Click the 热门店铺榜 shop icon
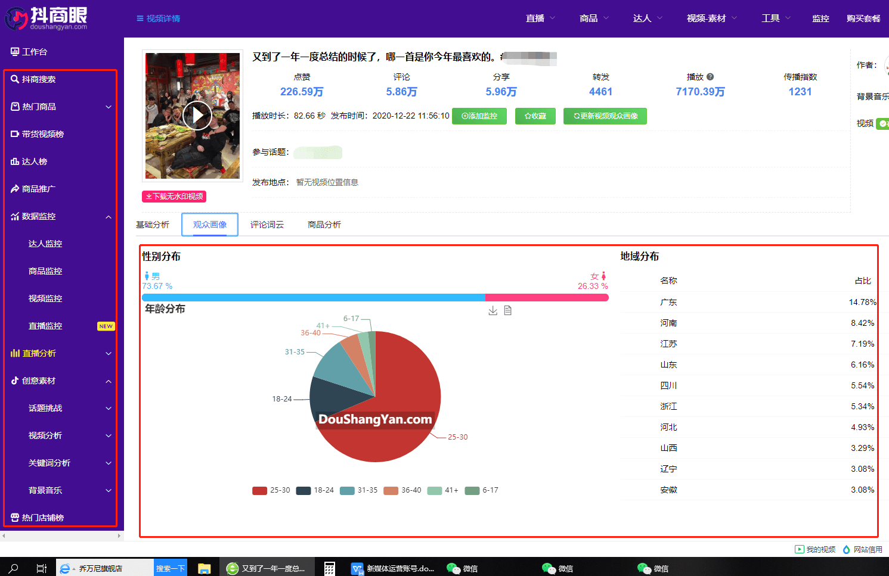Screen dimensions: 889x576 pos(15,518)
